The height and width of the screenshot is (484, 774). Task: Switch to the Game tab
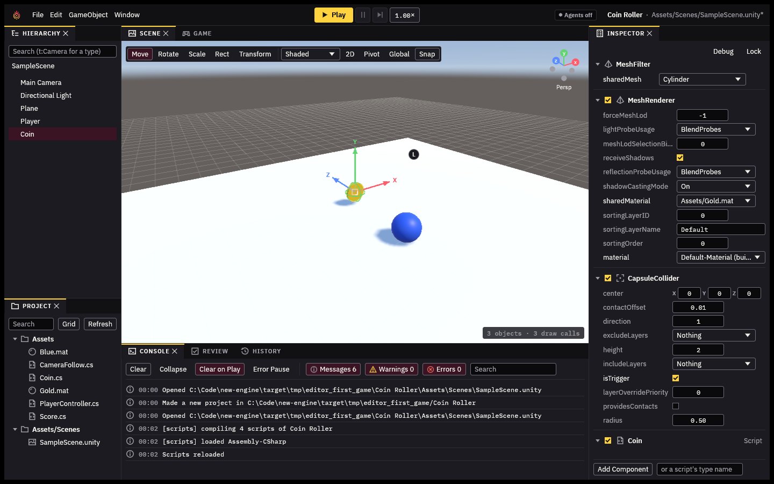coord(197,33)
